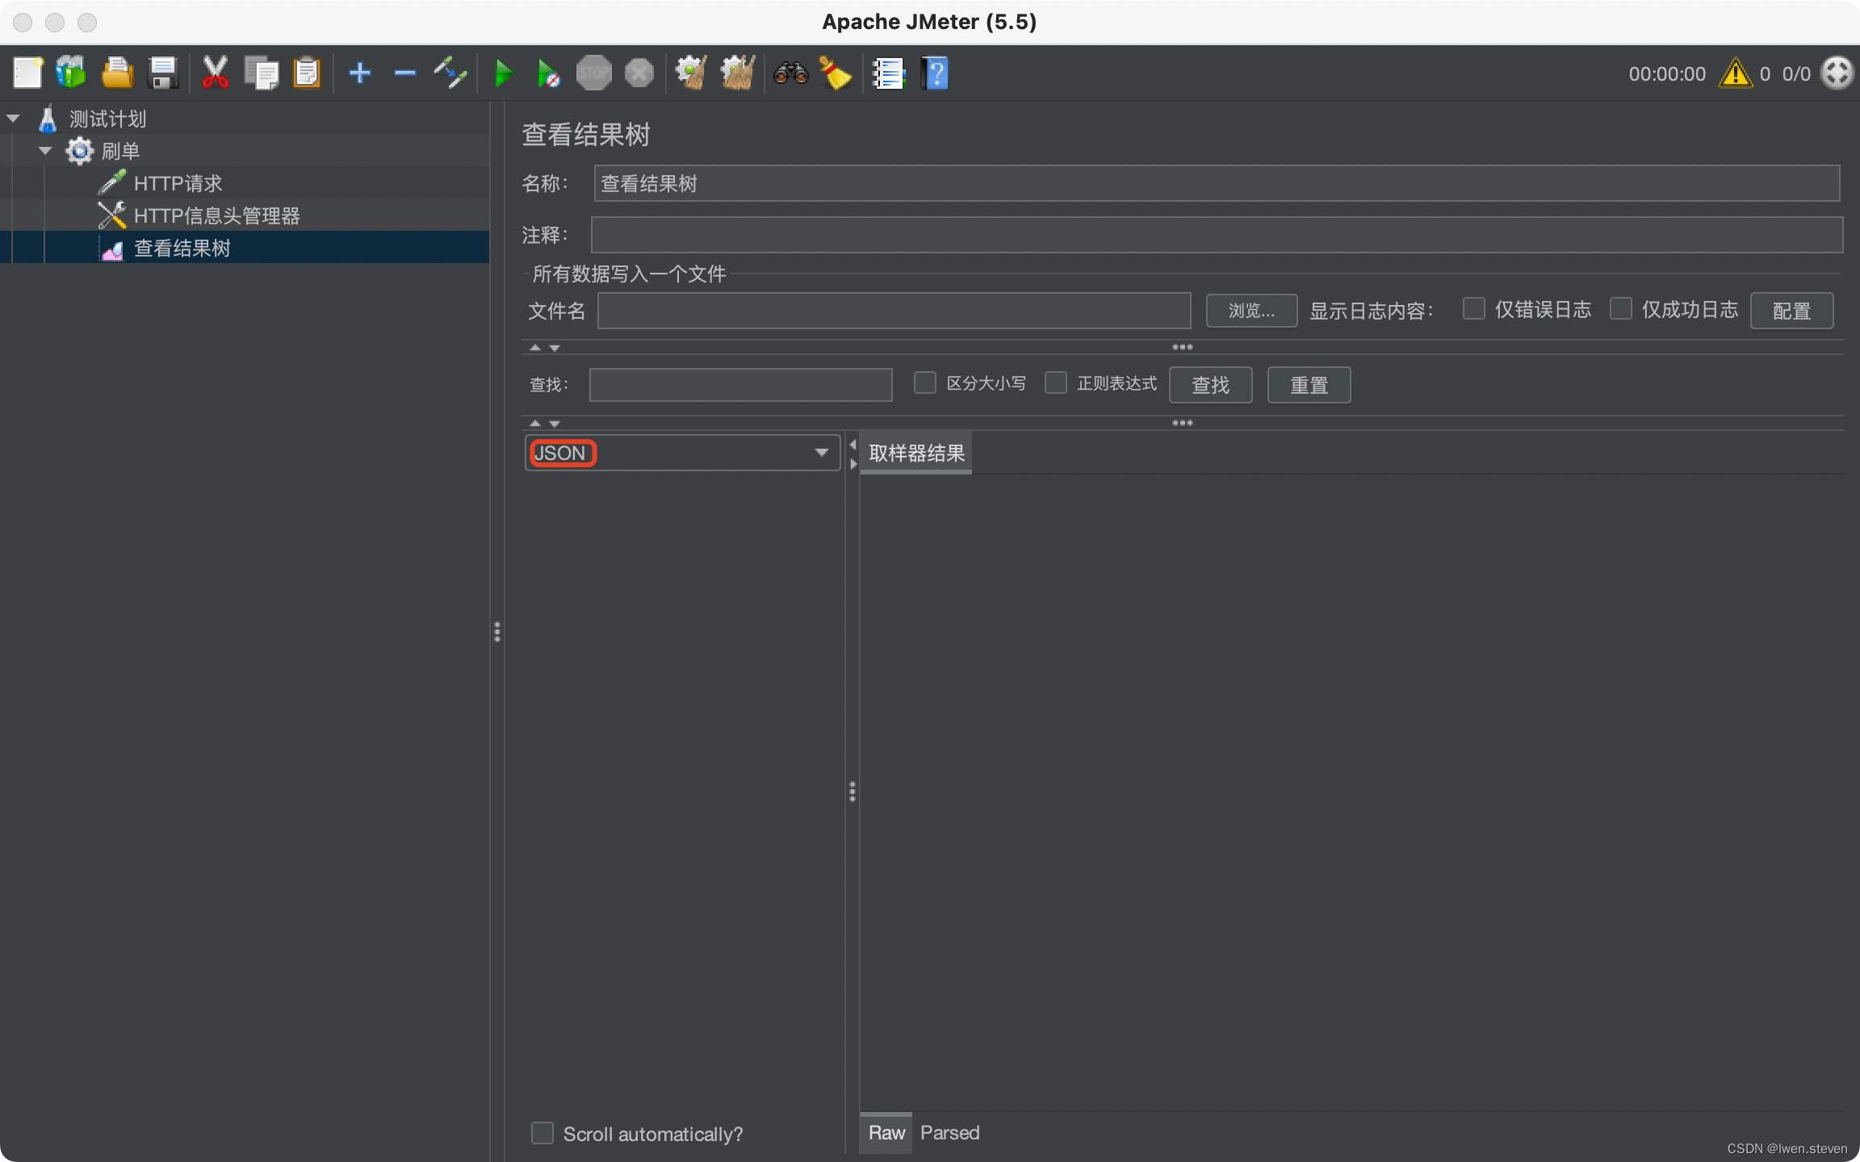
Task: Collapse the 测试计划 tree node
Action: click(13, 119)
